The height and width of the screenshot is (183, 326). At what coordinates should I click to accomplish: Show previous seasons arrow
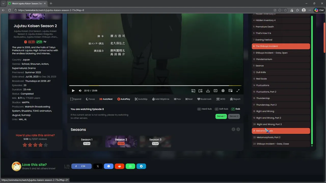pyautogui.click(x=233, y=129)
